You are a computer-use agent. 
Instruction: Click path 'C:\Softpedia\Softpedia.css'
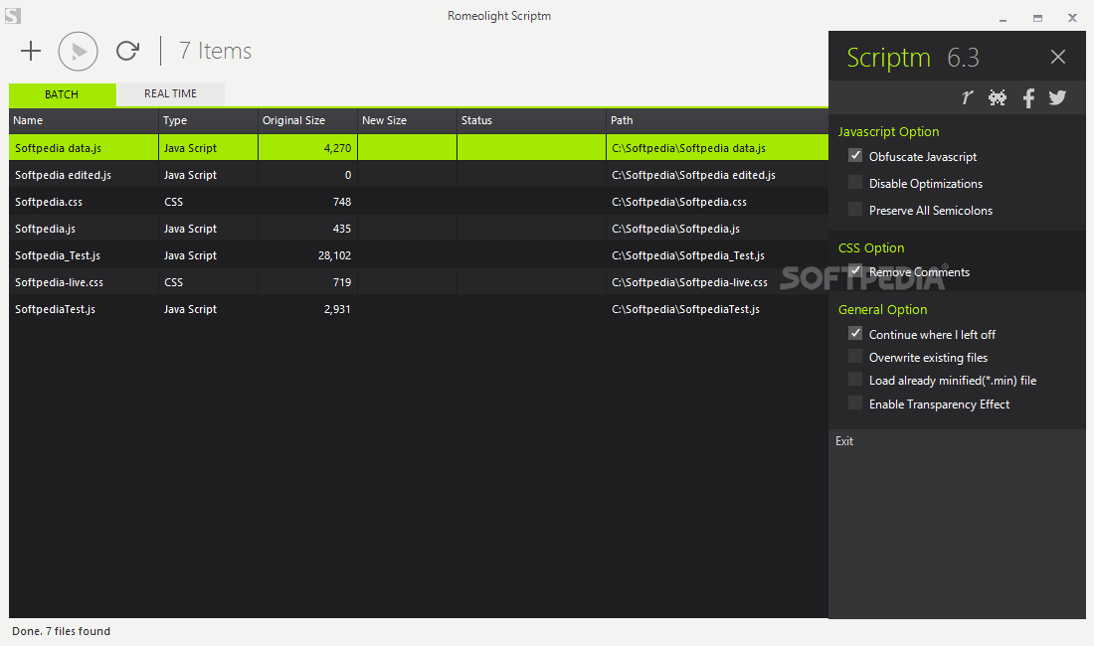click(679, 202)
